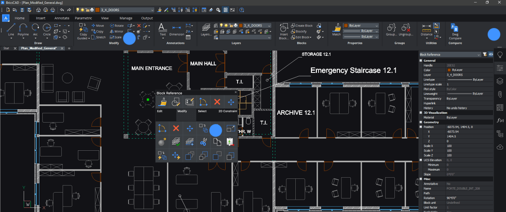Click the Copy Guided tool
The image size is (506, 212).
click(83, 31)
